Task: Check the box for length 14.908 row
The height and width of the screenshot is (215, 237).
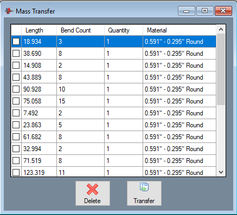Action: [x=16, y=66]
